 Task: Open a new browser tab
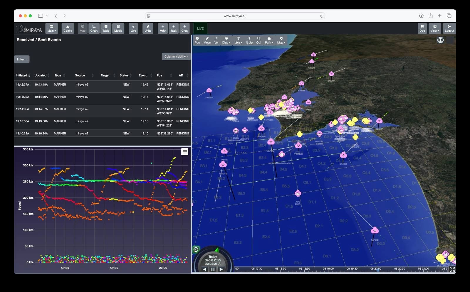tap(440, 16)
